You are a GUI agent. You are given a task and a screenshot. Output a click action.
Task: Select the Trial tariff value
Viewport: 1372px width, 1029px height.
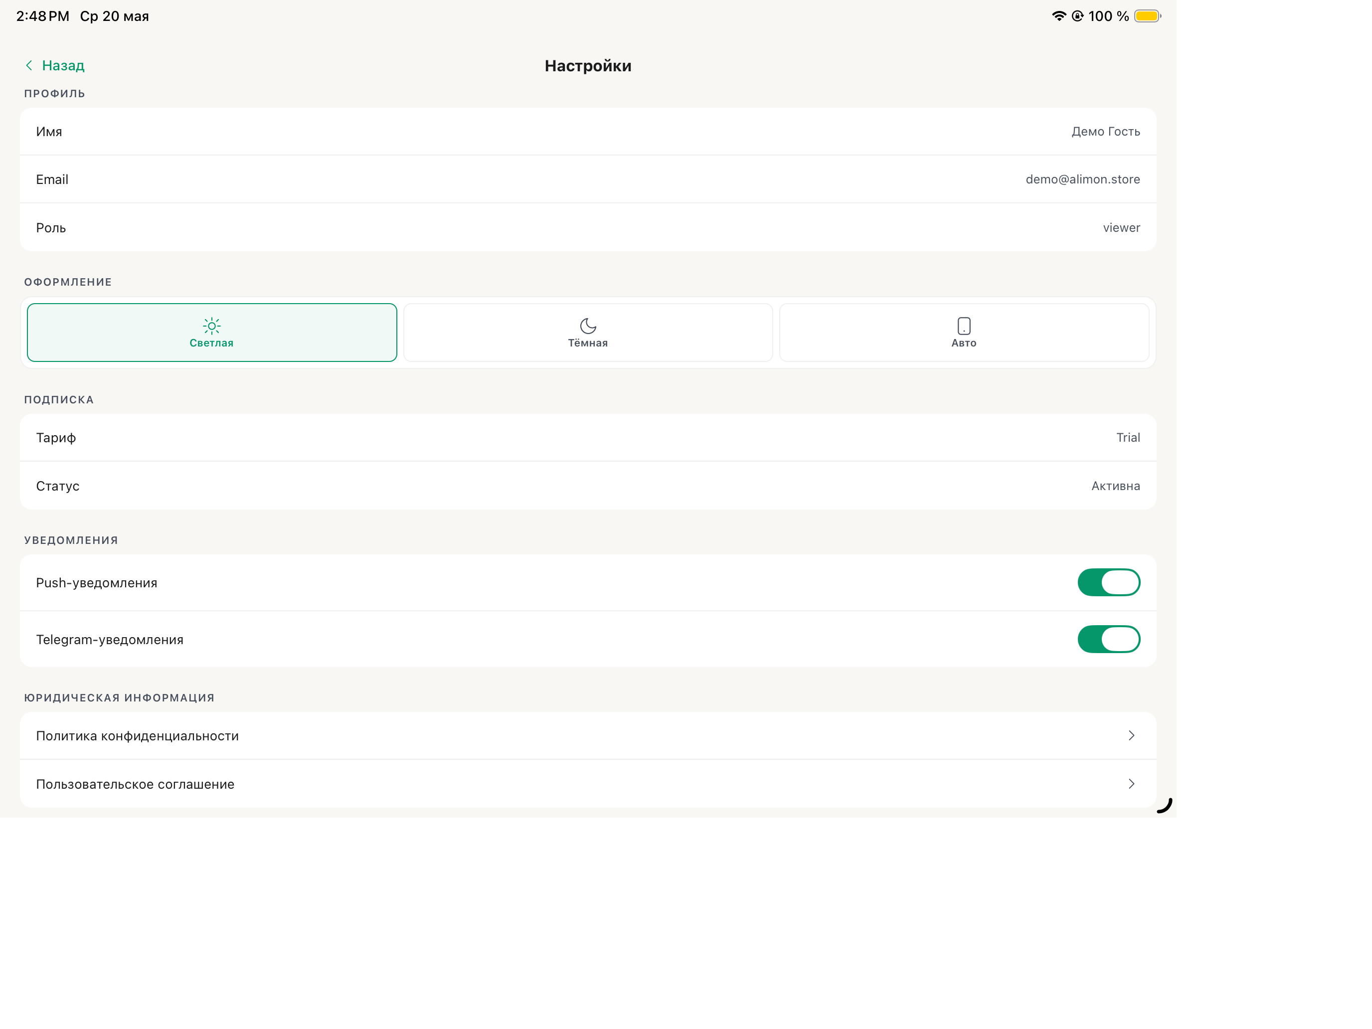pos(1128,437)
